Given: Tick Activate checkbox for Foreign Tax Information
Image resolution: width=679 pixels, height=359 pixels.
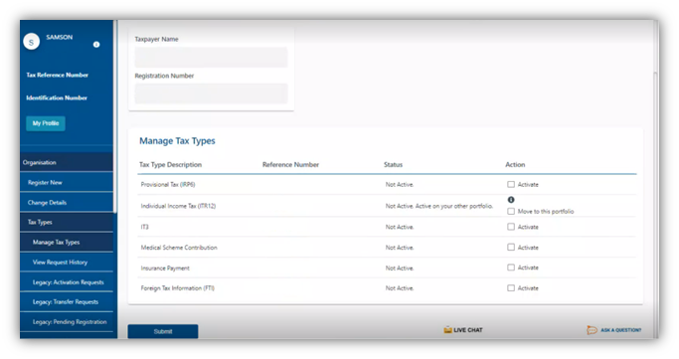Looking at the screenshot, I should pos(511,288).
